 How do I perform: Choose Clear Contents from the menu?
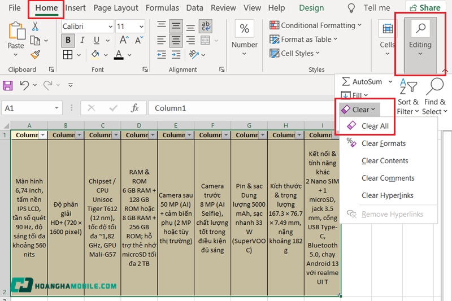pyautogui.click(x=388, y=161)
